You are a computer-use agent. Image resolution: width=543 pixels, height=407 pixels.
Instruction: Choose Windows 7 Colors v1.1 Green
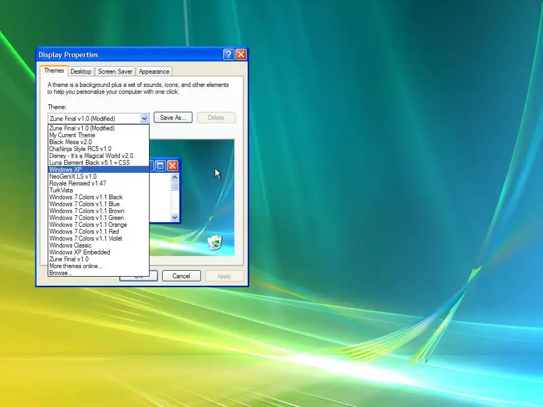coord(98,218)
